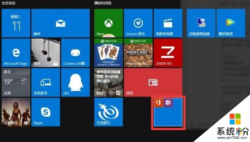The image size is (250, 142).
Task: Launch Microsoft Edge tile
Action: pyautogui.click(x=16, y=53)
